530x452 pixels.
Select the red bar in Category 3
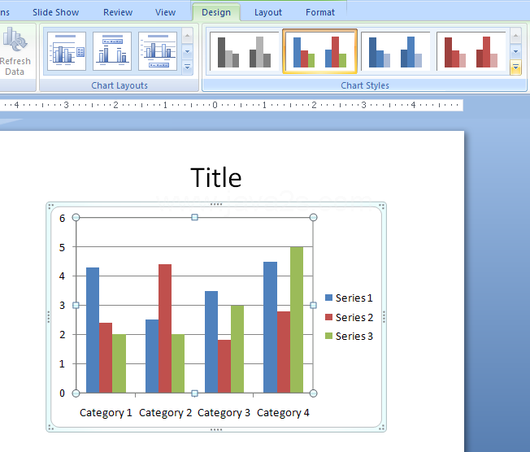(224, 367)
